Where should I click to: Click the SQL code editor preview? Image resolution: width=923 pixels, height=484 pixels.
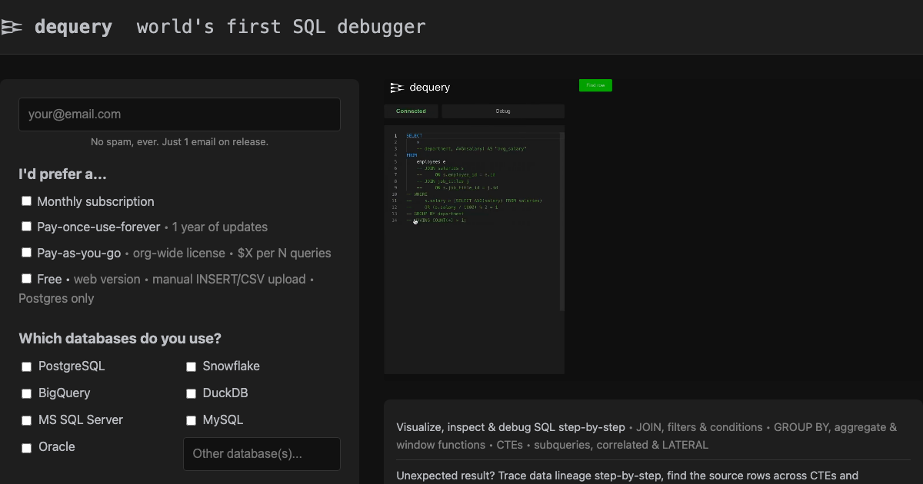(474, 250)
